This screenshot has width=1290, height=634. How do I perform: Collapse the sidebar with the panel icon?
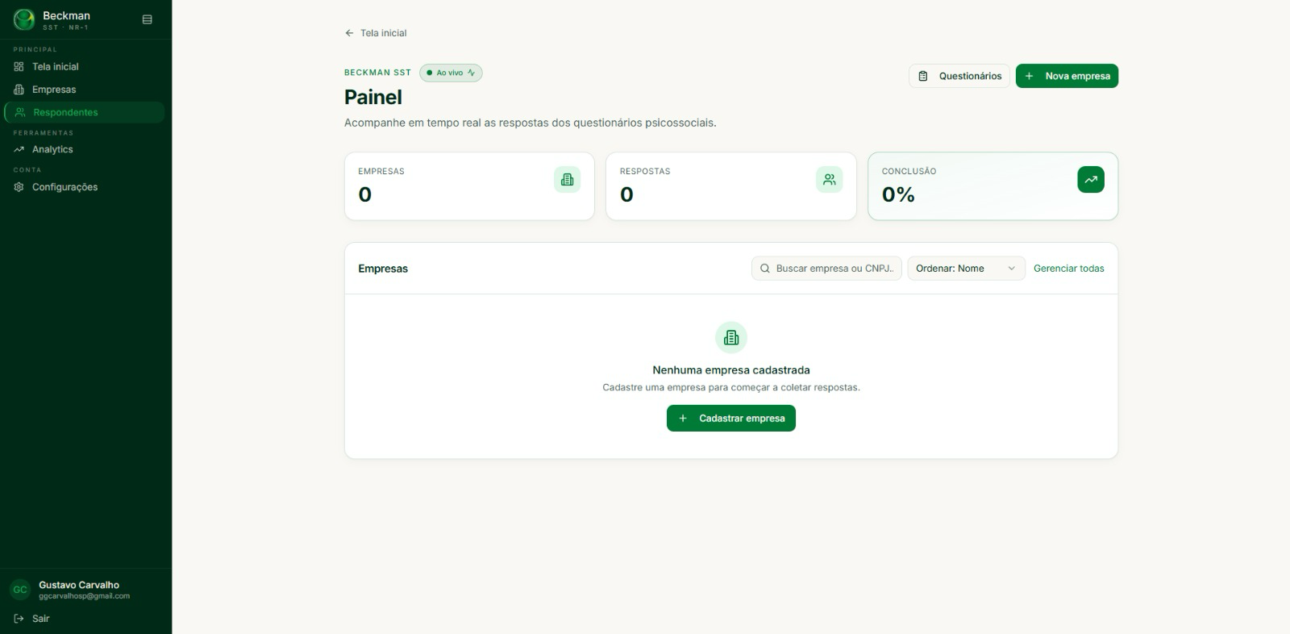click(x=147, y=19)
